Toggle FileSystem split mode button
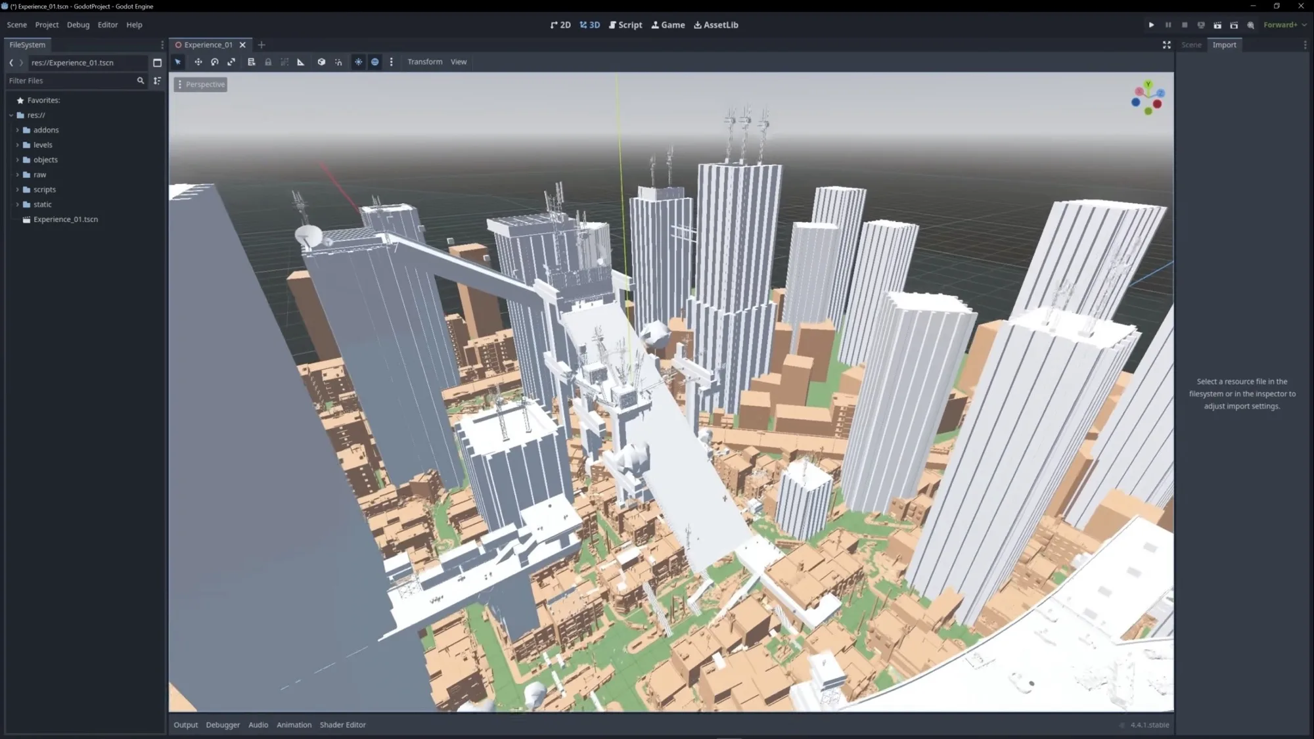 click(x=157, y=62)
